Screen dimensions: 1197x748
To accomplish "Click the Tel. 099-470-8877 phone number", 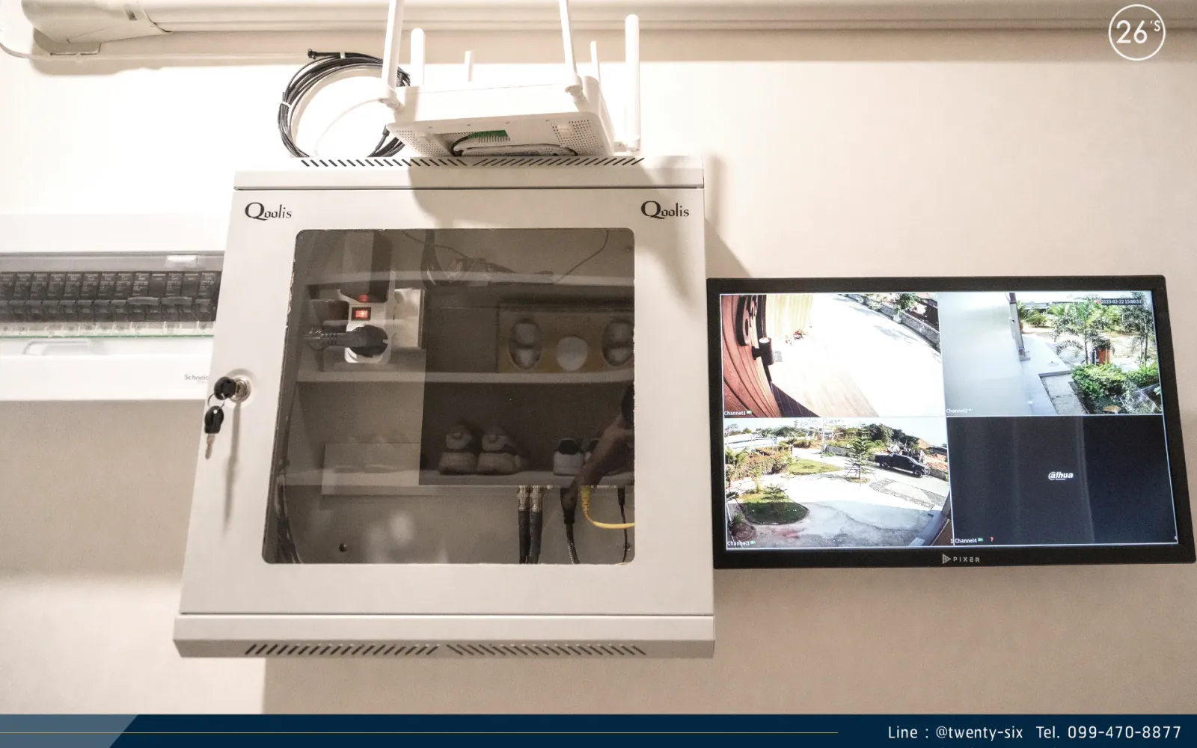I will (1109, 732).
